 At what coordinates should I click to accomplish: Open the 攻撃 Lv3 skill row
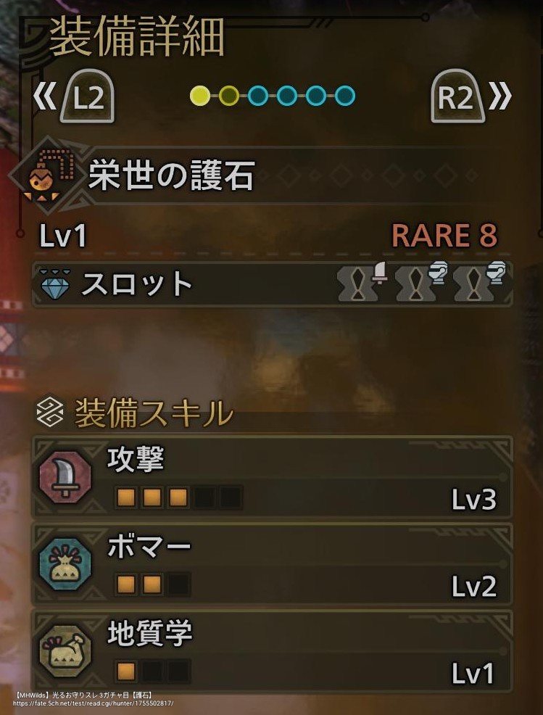tap(272, 477)
